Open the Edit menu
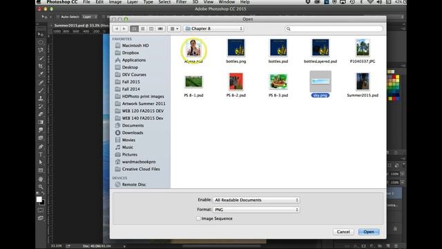442x249 pixels. [99, 2]
